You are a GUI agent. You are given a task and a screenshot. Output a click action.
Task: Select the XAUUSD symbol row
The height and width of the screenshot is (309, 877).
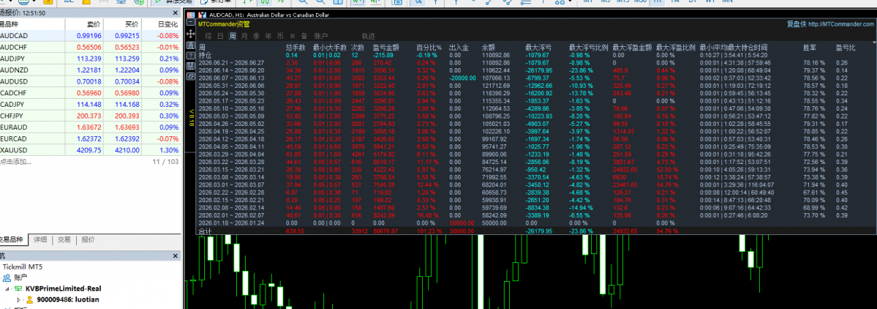click(90, 150)
